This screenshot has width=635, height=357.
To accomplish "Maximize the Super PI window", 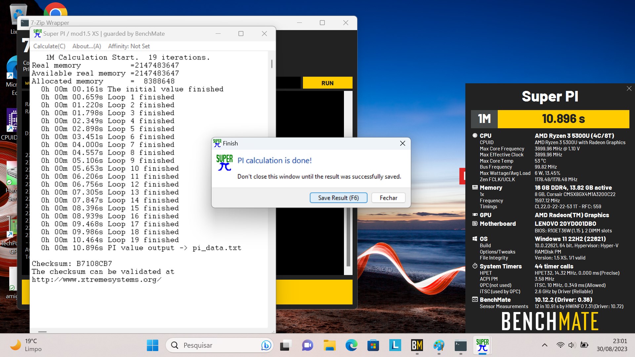I will [241, 33].
